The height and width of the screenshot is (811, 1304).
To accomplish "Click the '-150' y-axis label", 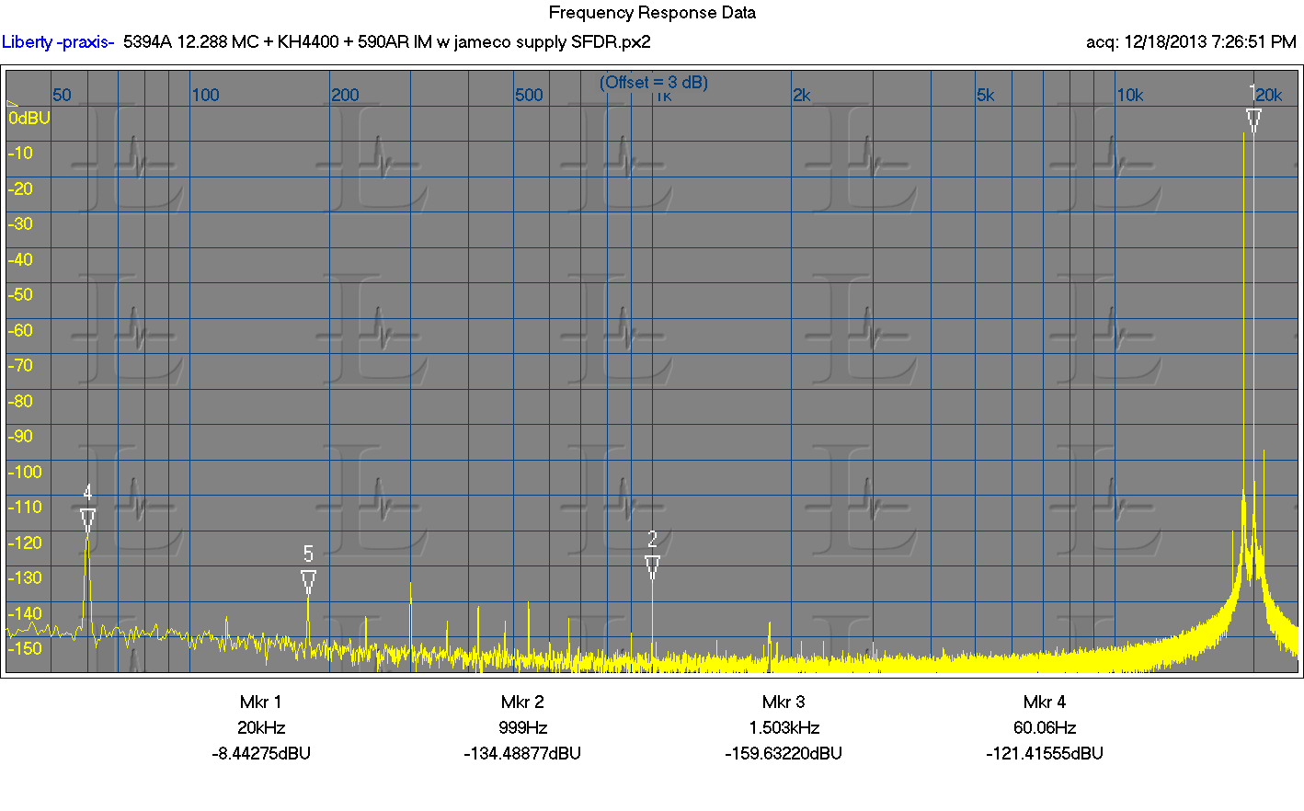I will pyautogui.click(x=25, y=649).
